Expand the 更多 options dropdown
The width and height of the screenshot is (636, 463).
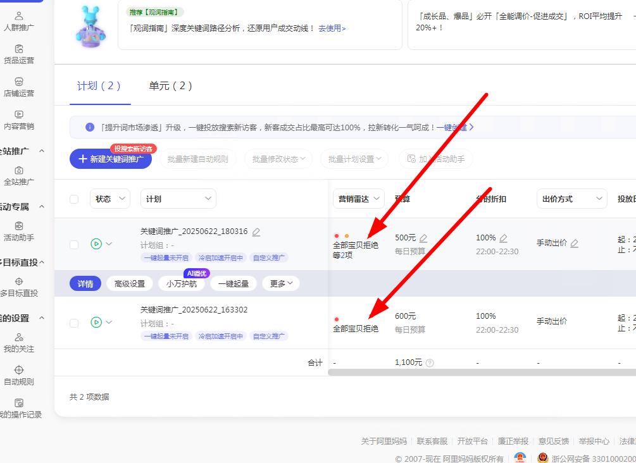(281, 283)
